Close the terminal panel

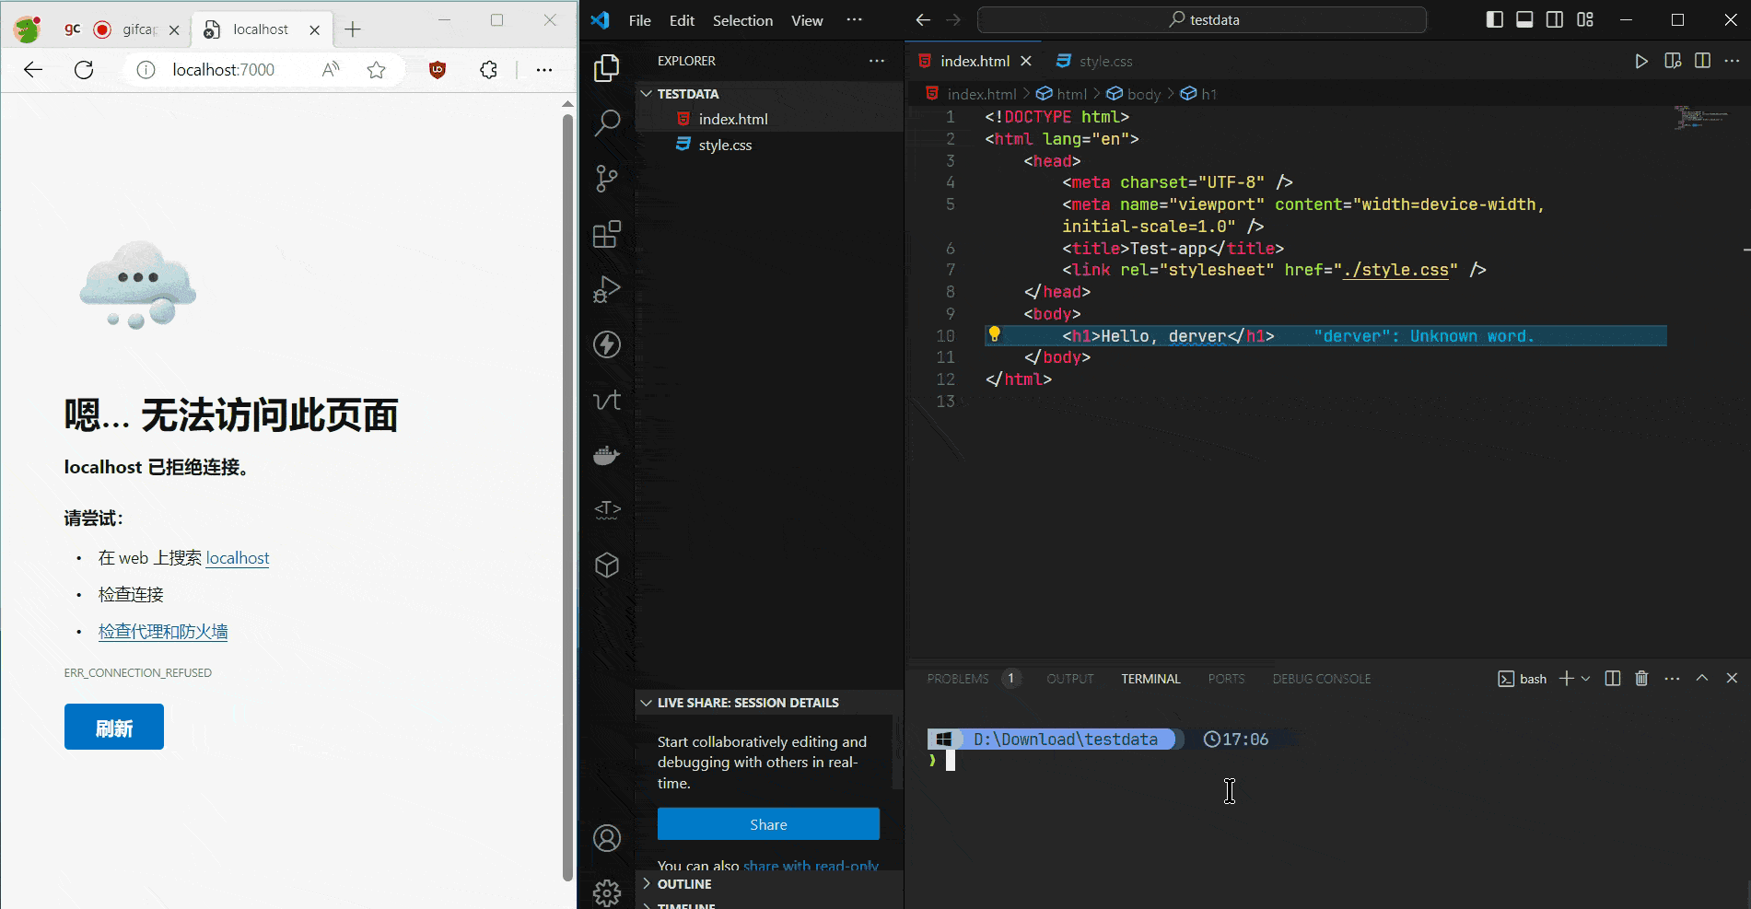click(x=1732, y=679)
